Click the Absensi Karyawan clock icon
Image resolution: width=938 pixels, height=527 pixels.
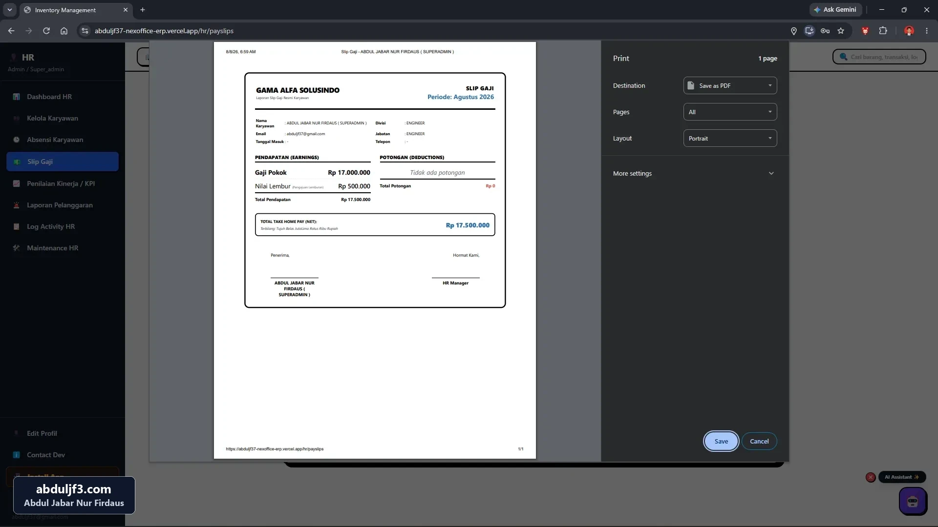click(x=17, y=140)
